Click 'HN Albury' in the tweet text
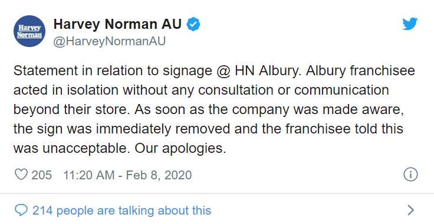434x224 pixels. tap(267, 71)
